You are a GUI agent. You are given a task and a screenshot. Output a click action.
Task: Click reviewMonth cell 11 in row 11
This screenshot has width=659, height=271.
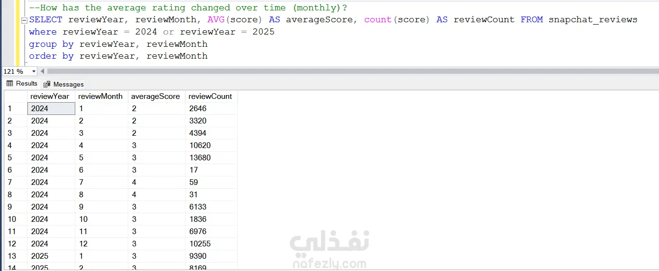point(101,232)
